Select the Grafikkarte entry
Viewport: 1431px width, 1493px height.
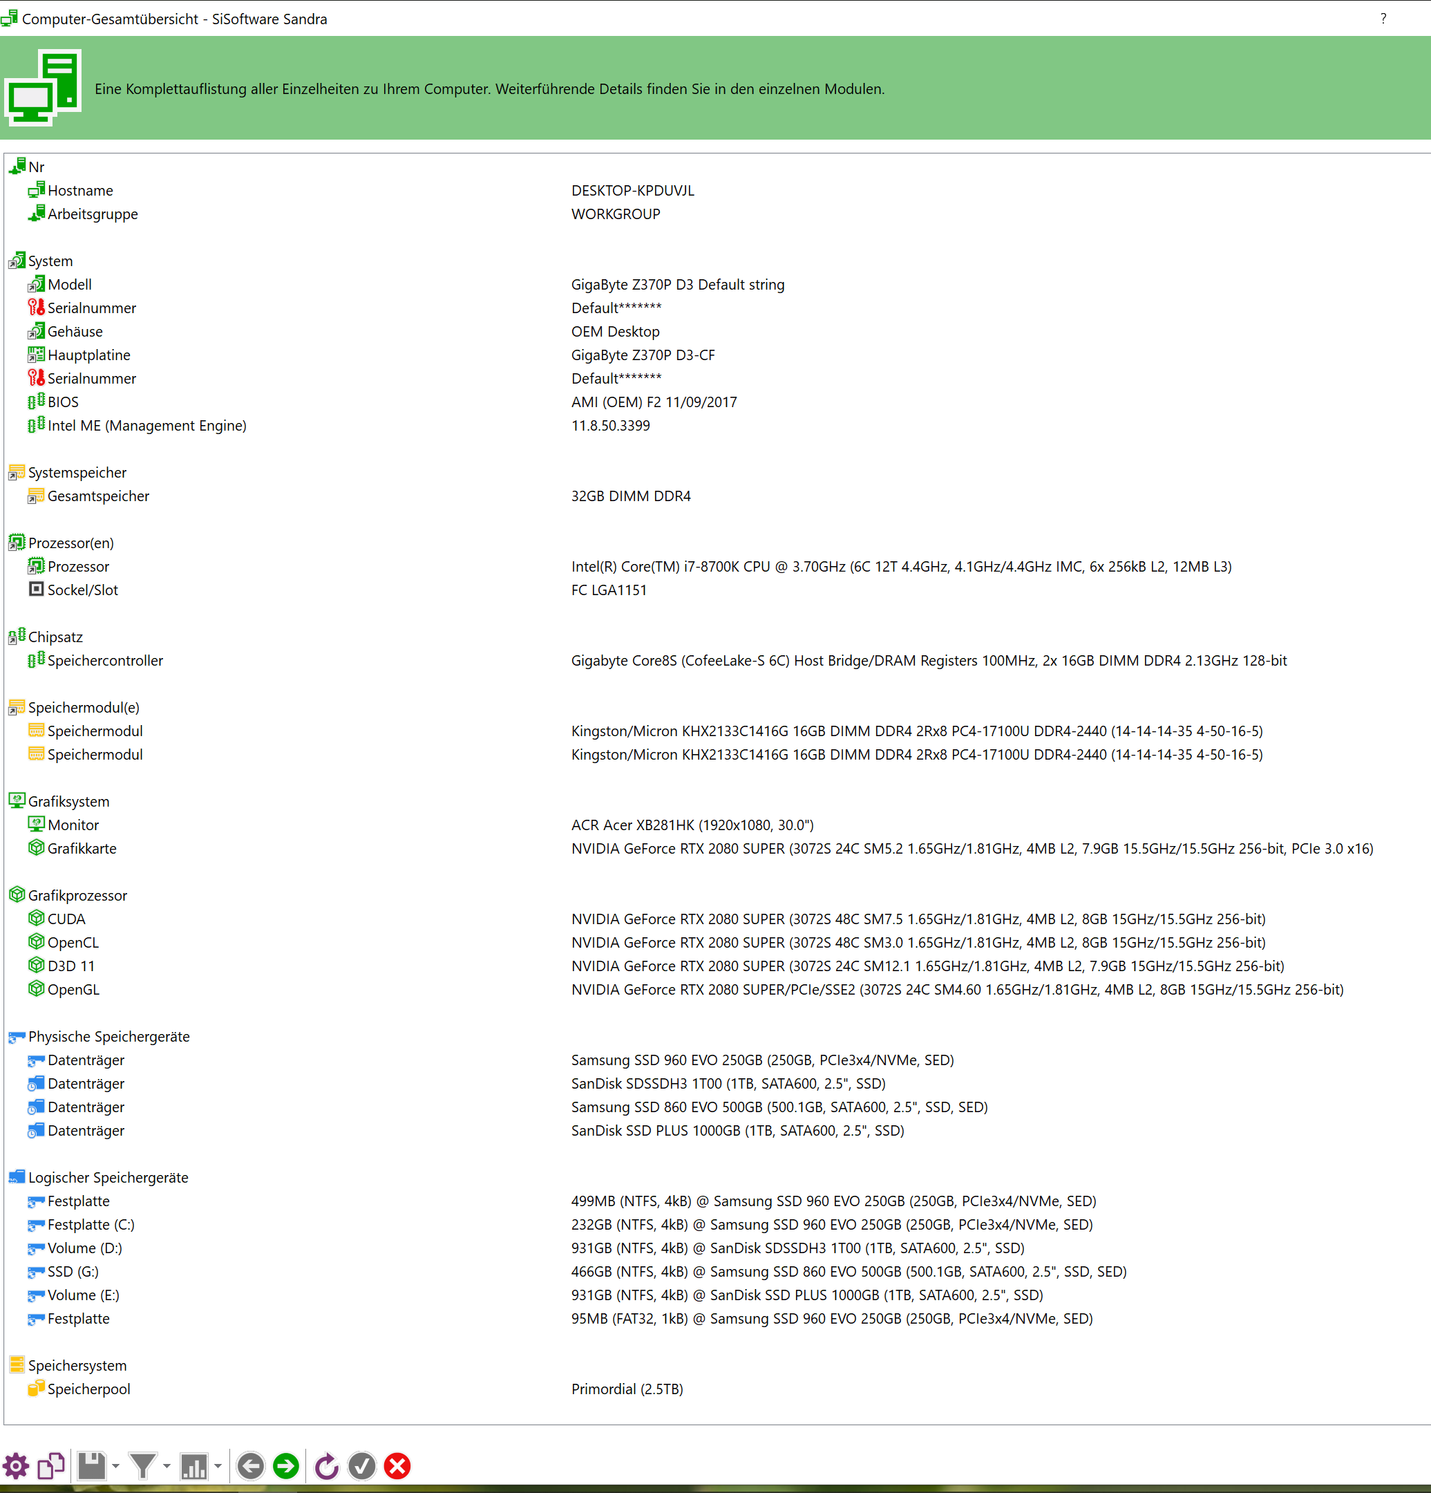click(x=82, y=849)
